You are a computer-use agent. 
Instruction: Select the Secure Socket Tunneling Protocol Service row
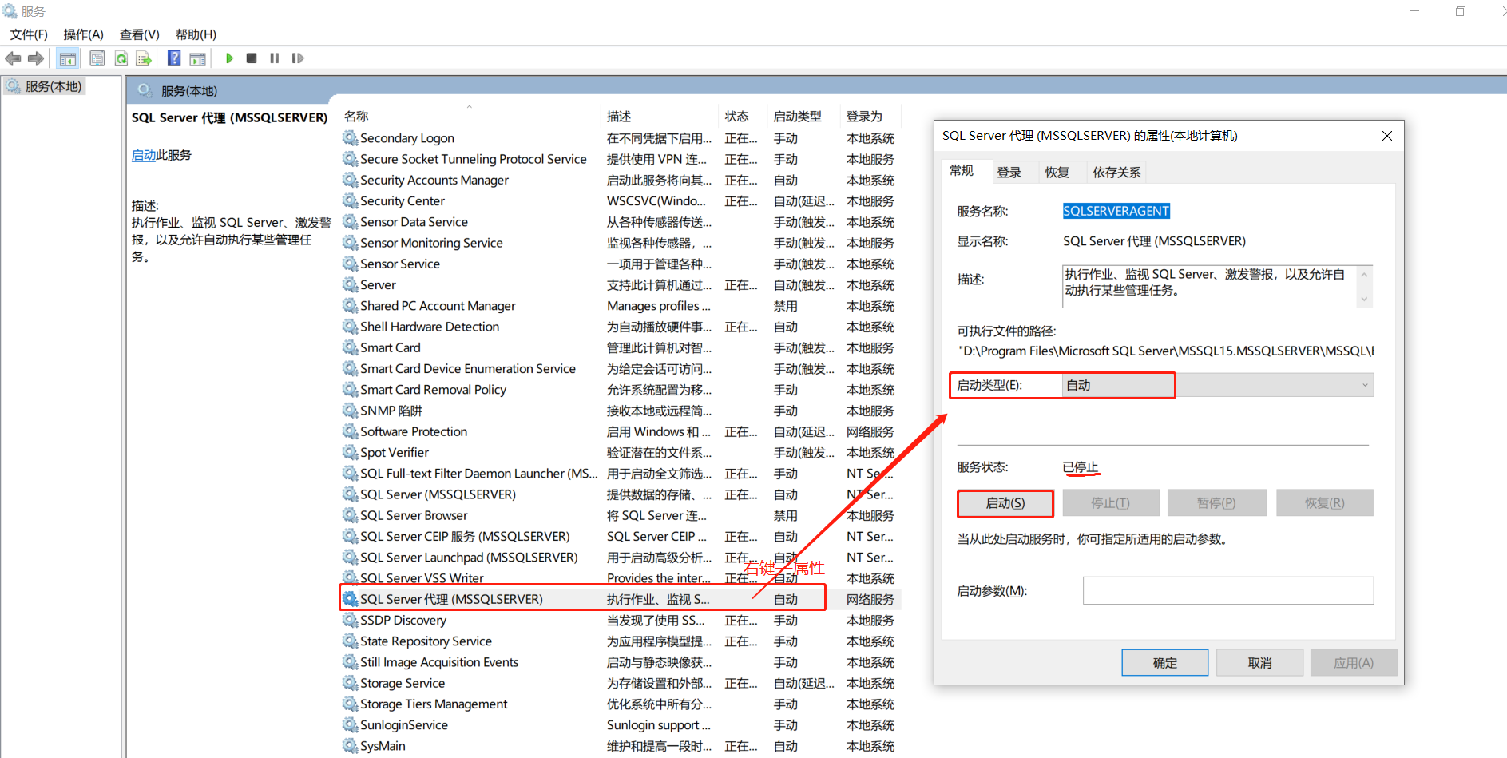[x=621, y=159]
